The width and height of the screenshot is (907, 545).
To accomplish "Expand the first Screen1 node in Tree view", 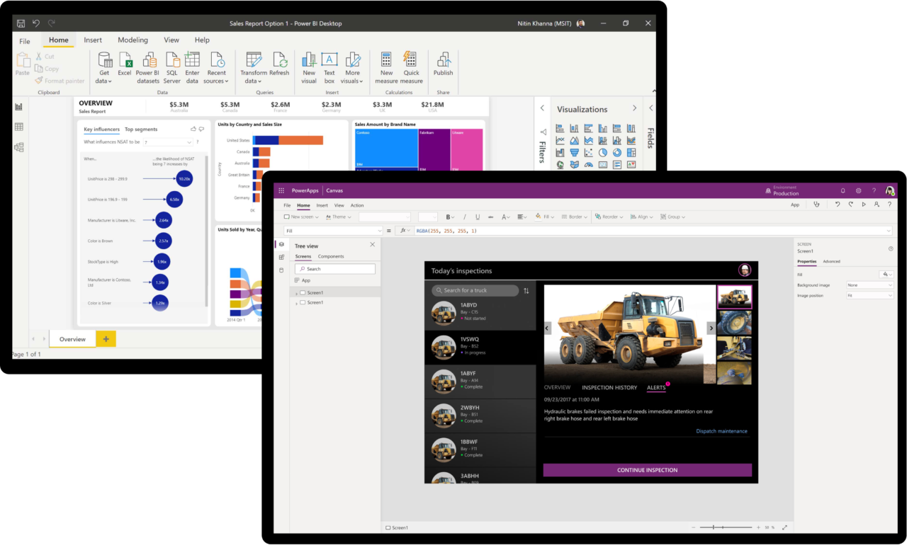I will (x=296, y=293).
